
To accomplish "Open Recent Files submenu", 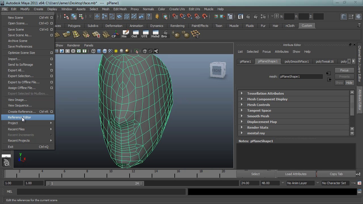I will coord(28,129).
